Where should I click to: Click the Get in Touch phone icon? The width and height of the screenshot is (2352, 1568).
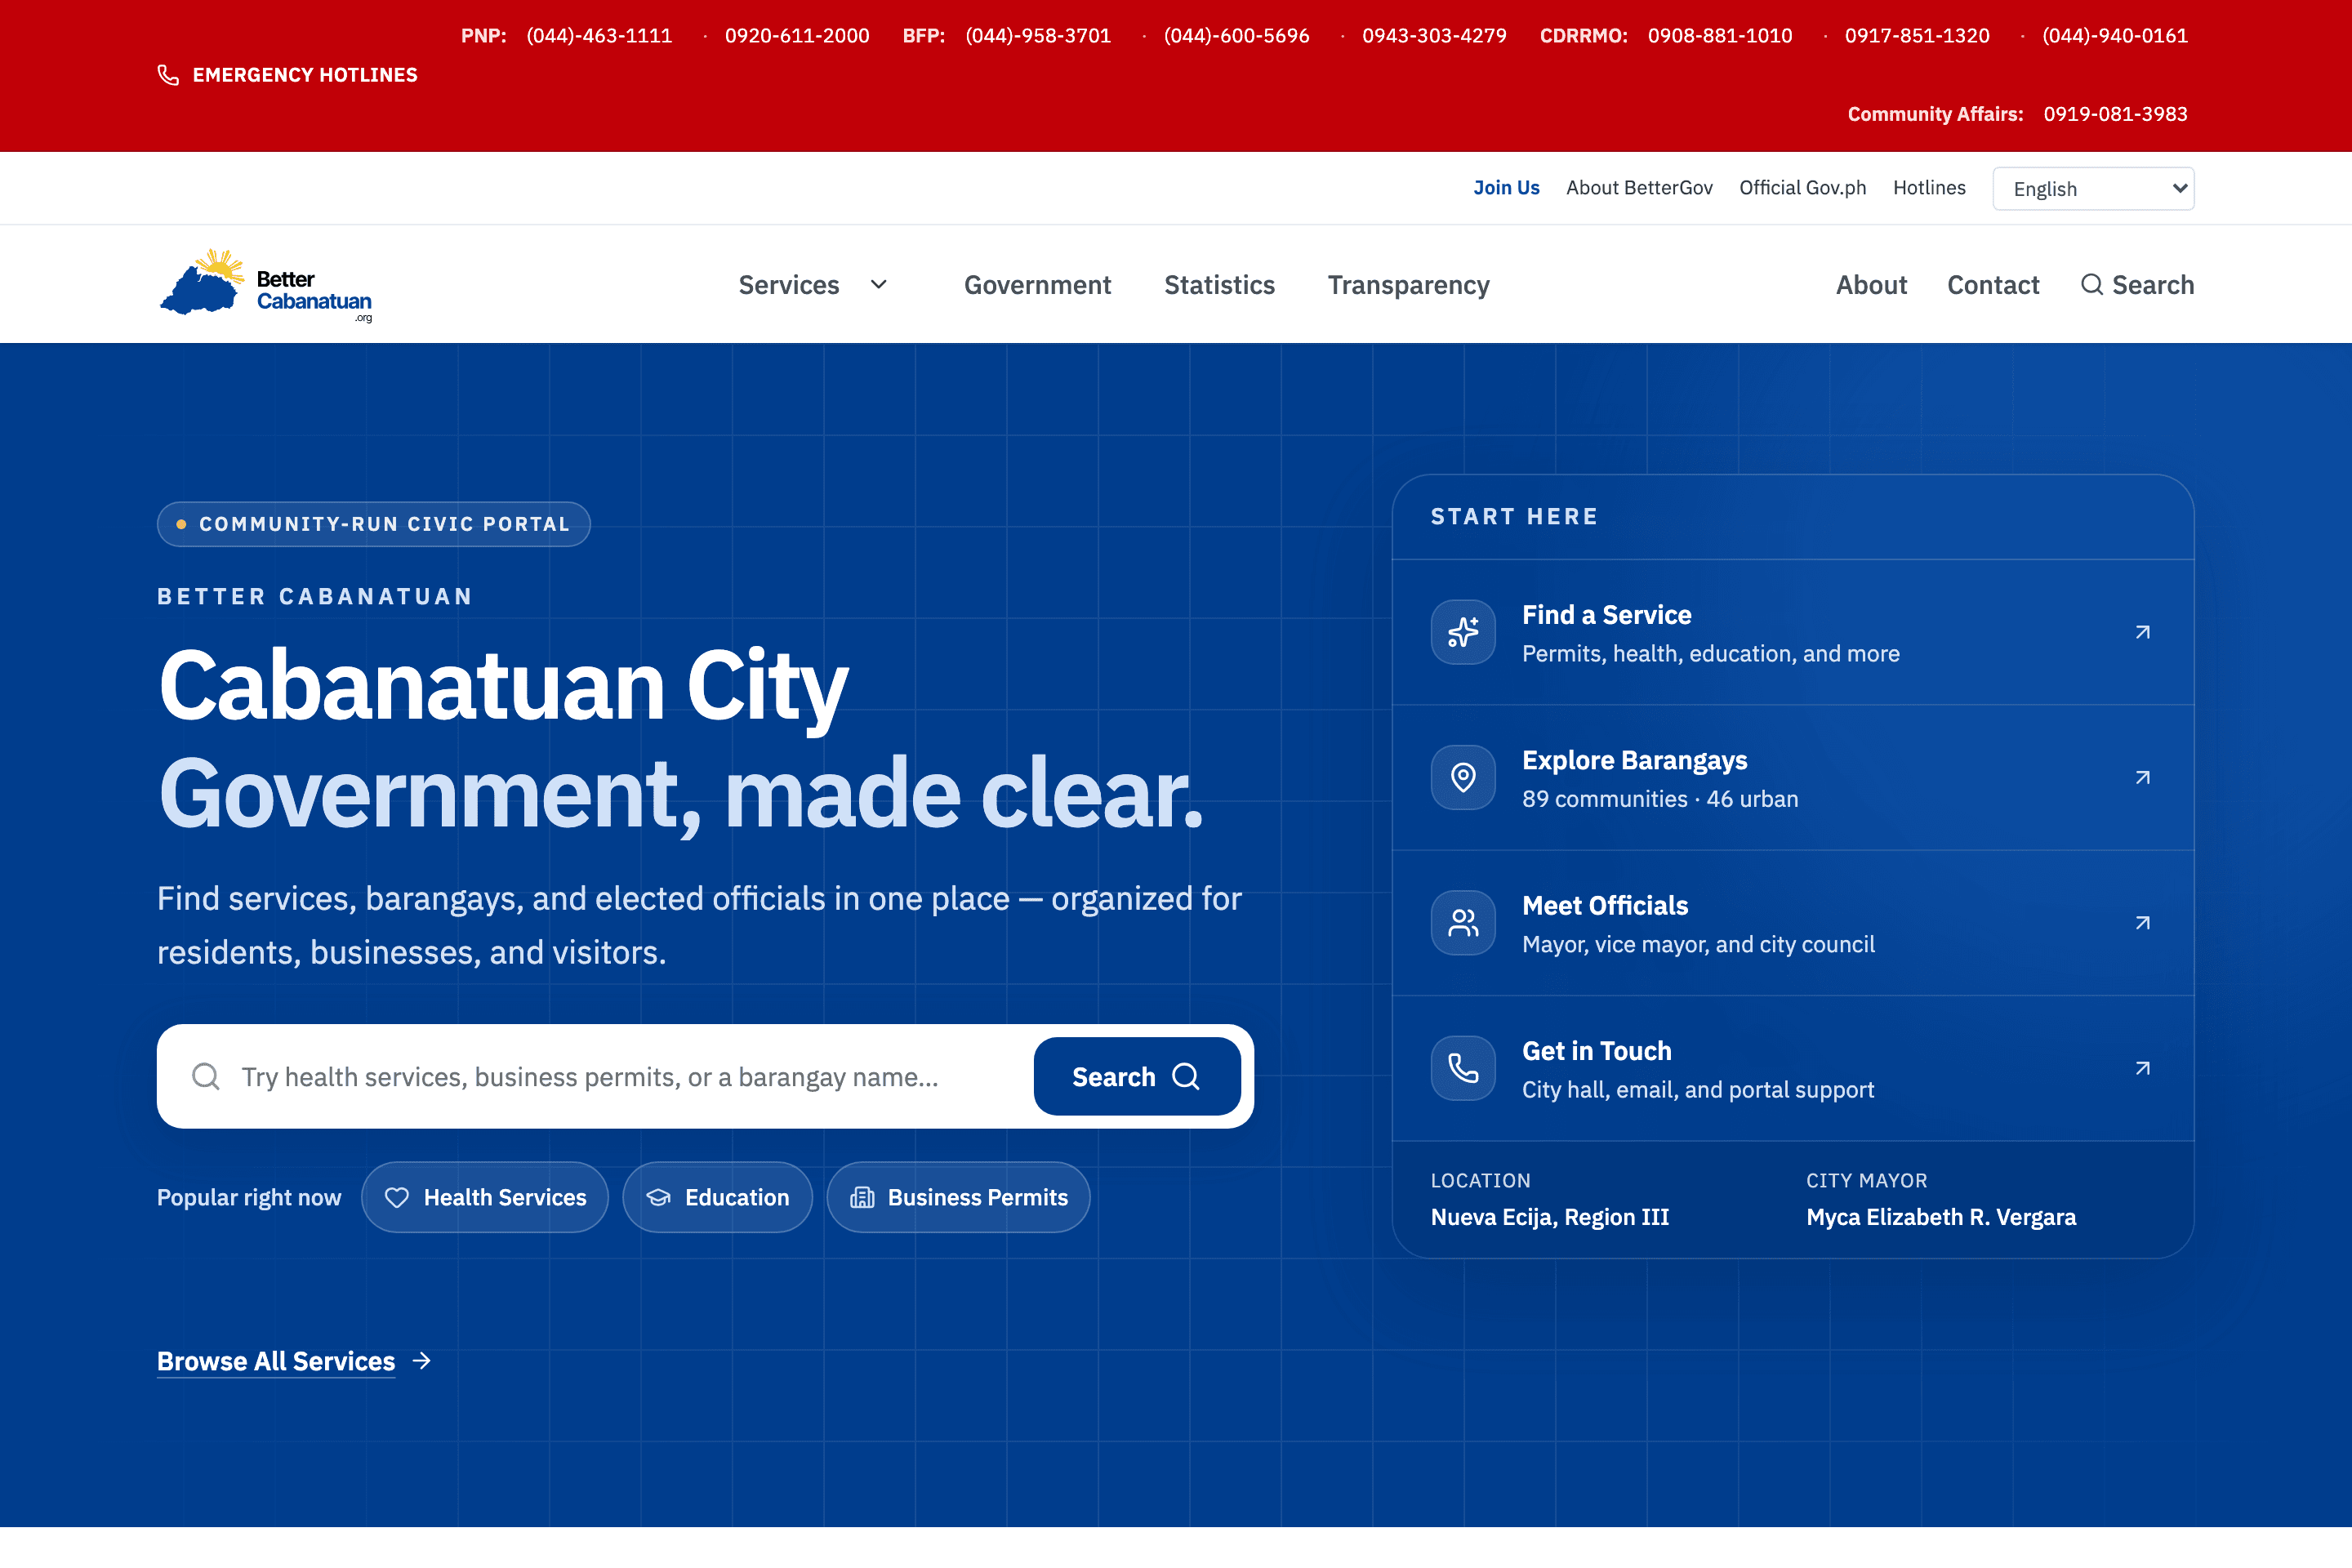pos(1463,1068)
